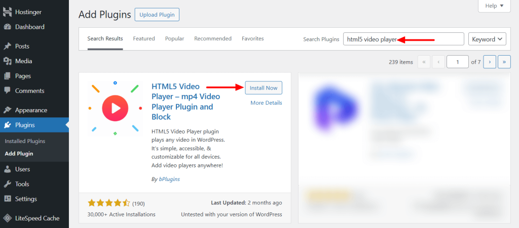Viewport: 519px width, 228px height.
Task: Open More Details link for the plugin
Action: (x=266, y=103)
